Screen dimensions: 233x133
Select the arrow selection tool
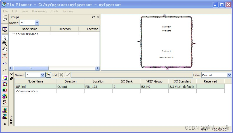[x=5, y=37]
